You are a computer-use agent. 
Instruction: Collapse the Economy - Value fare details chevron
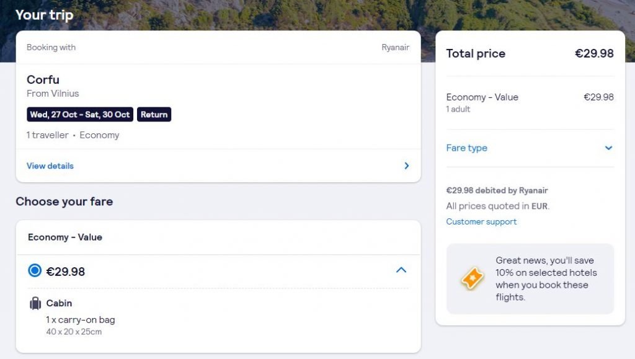(401, 270)
